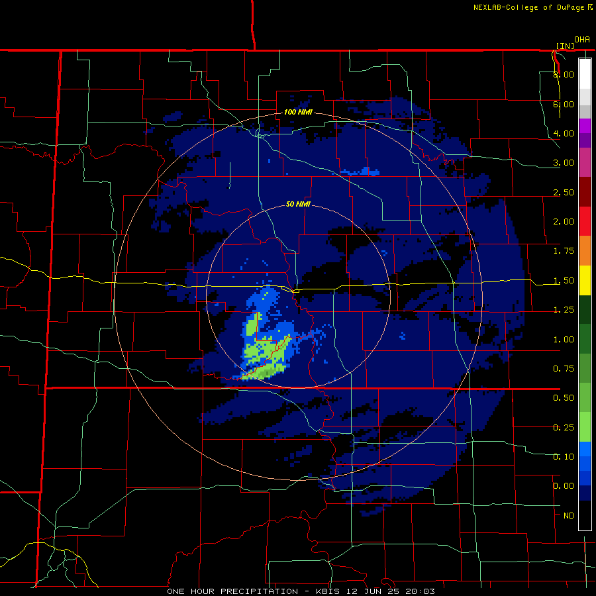Screen dimensions: 596x596
Task: Click the 100 NMI range ring label
Action: [299, 112]
